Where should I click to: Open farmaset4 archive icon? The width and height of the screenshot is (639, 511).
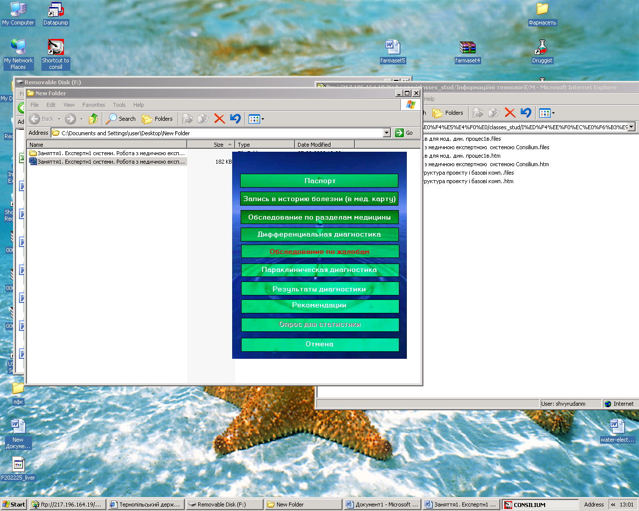(x=468, y=52)
